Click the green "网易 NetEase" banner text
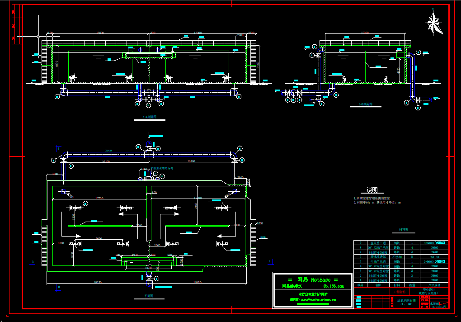461x322 pixels. click(313, 279)
